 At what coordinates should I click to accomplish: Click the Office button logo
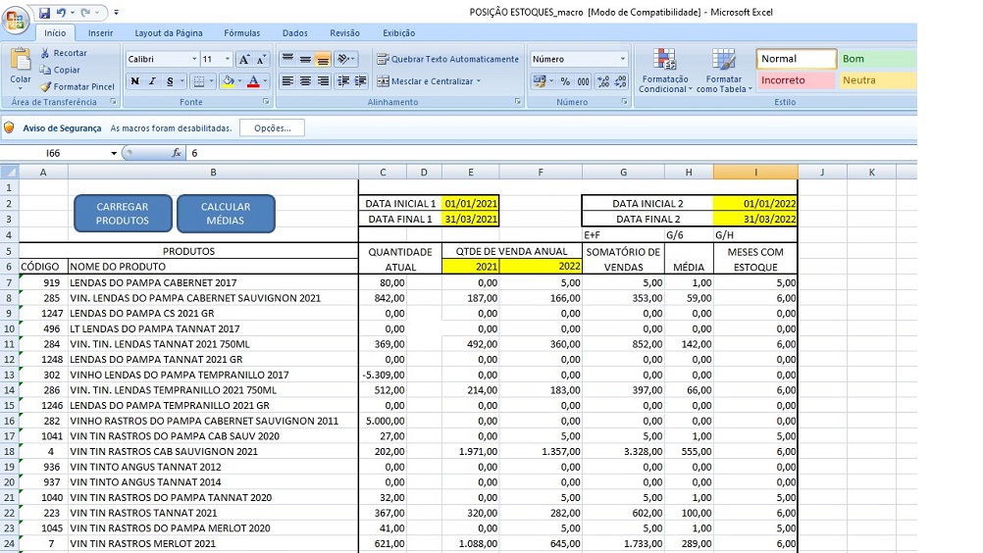coord(17,20)
